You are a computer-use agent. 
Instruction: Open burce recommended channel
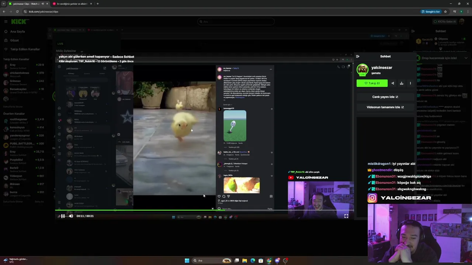tap(24, 193)
